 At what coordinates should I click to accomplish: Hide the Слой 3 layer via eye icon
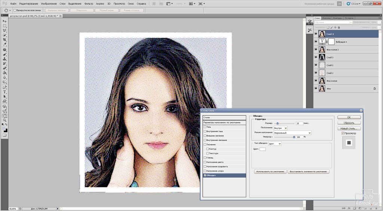point(316,57)
